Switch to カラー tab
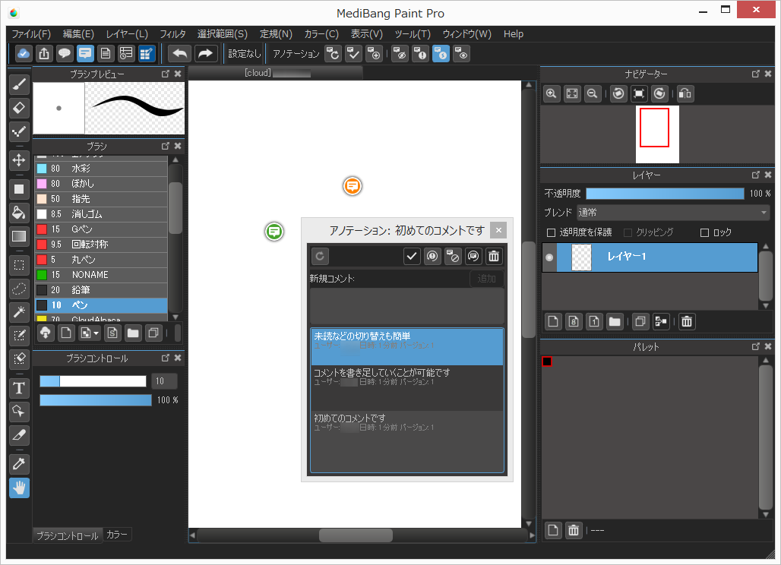The image size is (781, 565). (x=117, y=535)
